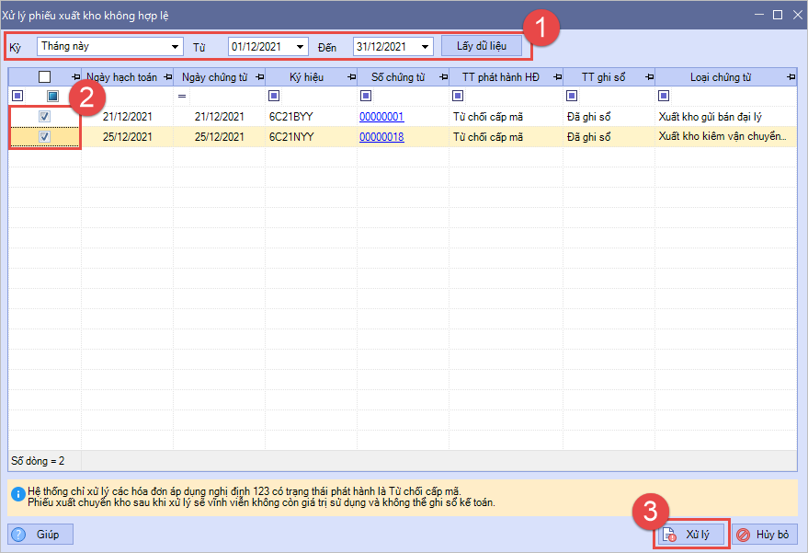The width and height of the screenshot is (808, 553).
Task: Click the filter icon under Loại chứng từ column
Action: [664, 96]
